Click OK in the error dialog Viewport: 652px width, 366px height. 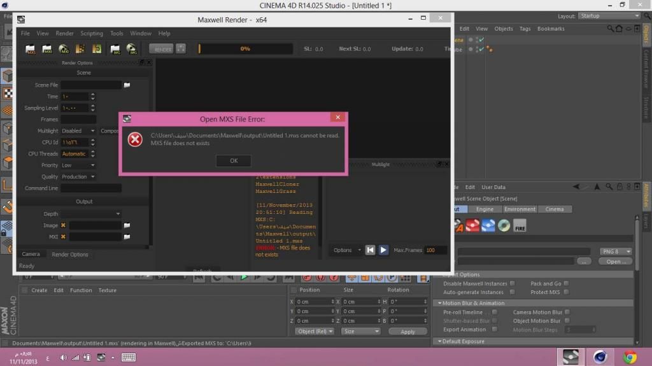click(234, 160)
